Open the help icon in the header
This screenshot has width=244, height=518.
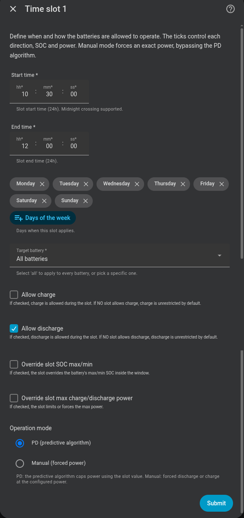coord(231,9)
